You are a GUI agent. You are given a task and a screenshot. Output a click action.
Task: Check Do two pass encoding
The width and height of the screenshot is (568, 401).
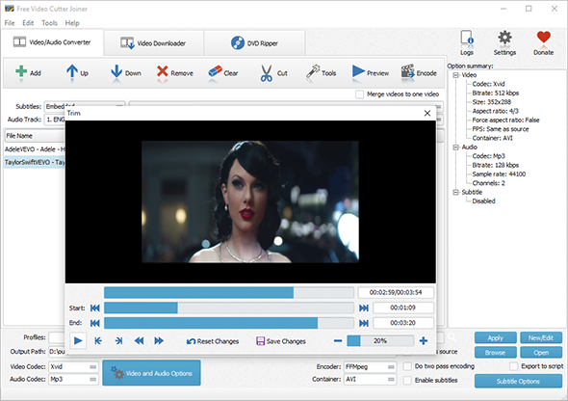tap(407, 366)
